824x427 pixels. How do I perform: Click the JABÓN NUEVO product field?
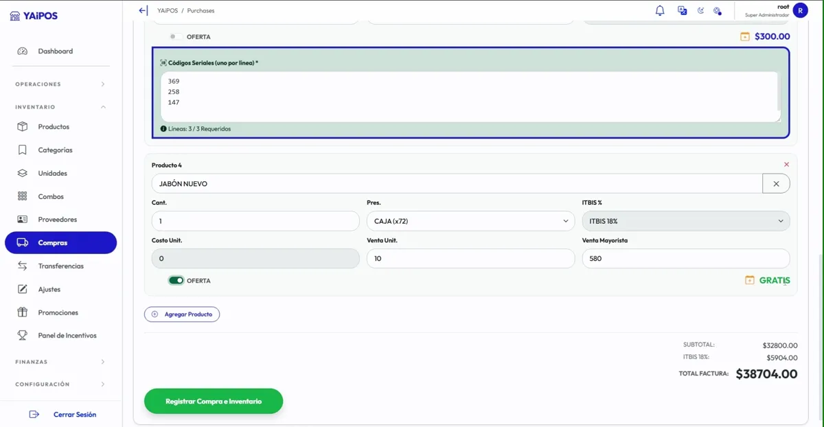[x=457, y=184]
